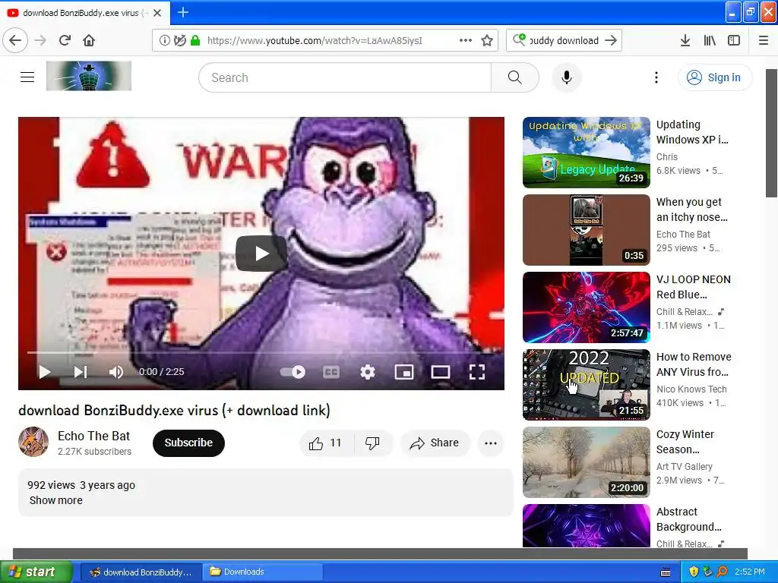Click the magnifier icon in system tray

722,572
